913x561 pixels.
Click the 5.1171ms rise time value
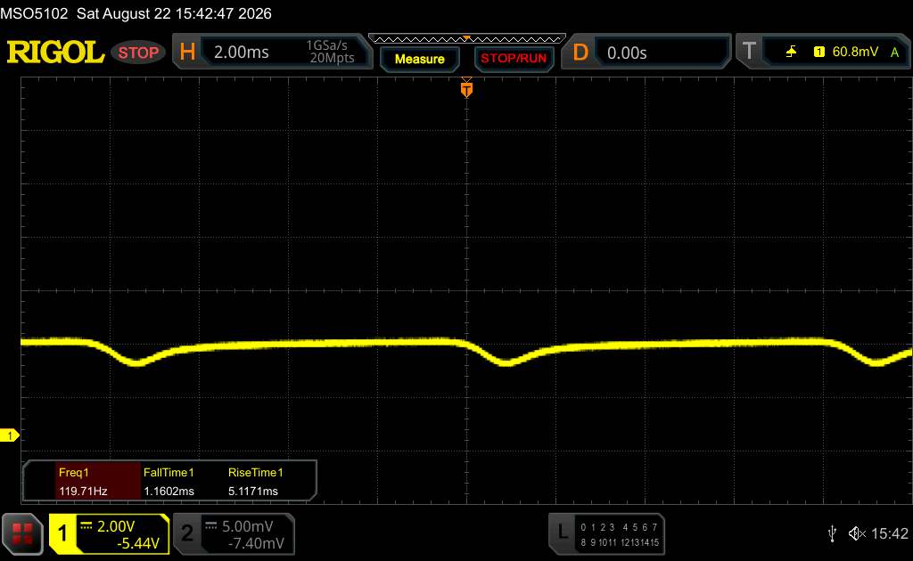(x=252, y=491)
